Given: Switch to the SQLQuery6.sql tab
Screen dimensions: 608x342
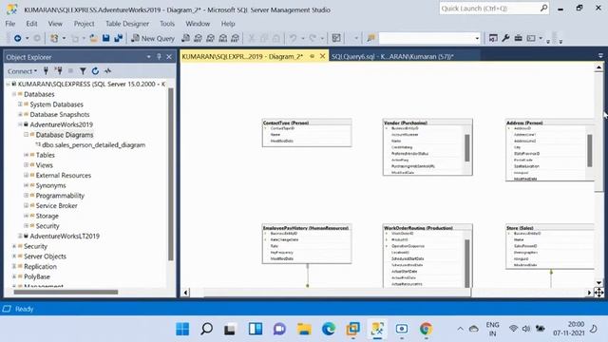Looking at the screenshot, I should point(392,57).
